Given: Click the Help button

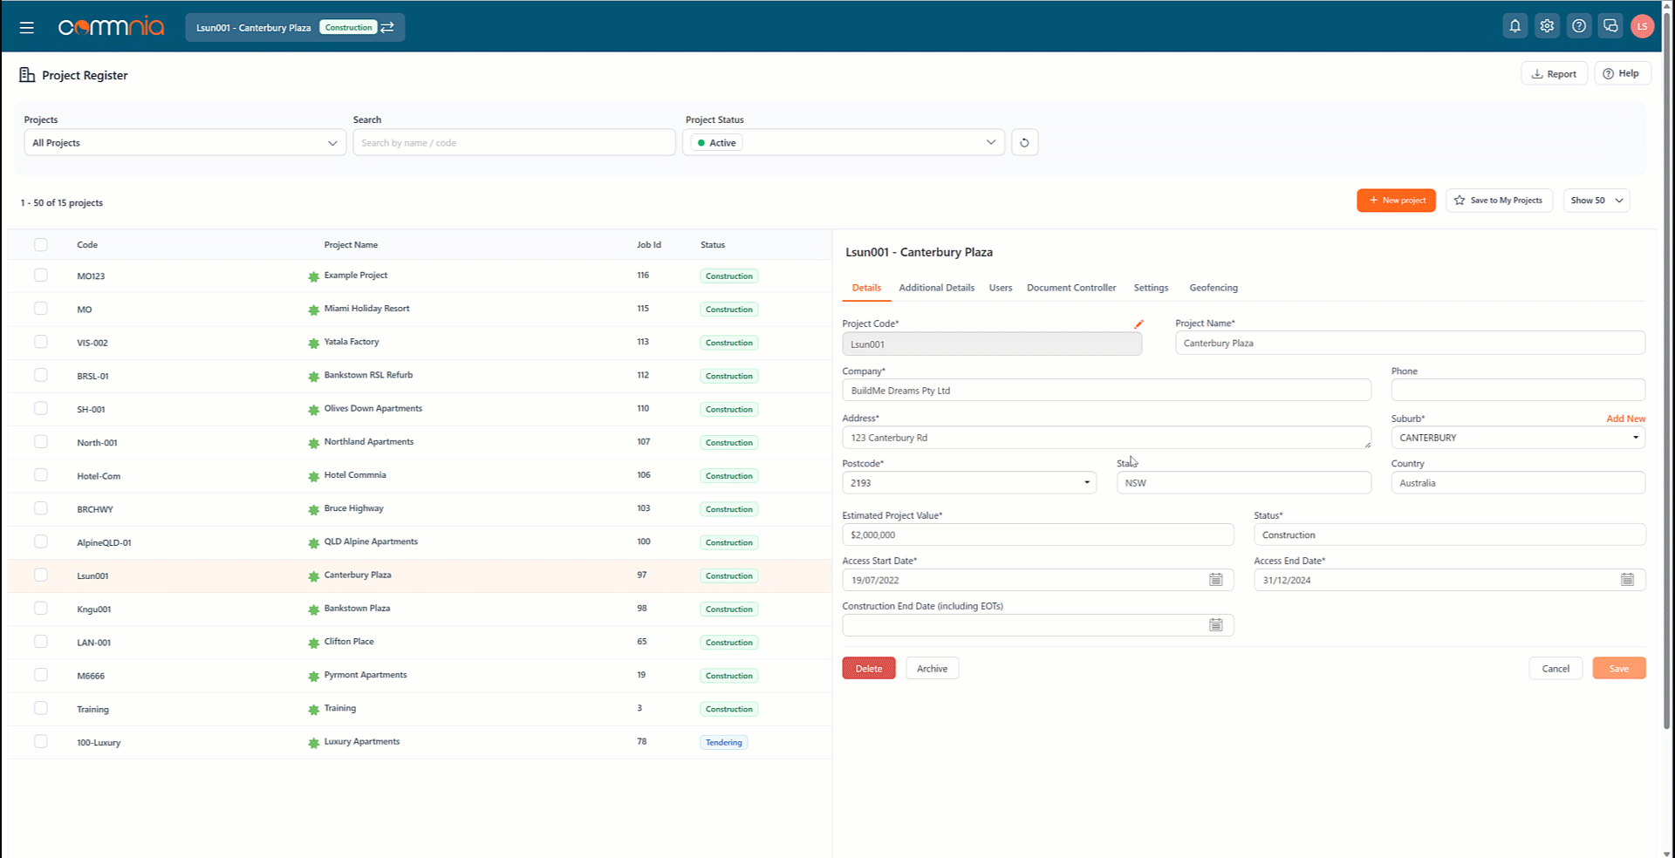Looking at the screenshot, I should (x=1622, y=73).
